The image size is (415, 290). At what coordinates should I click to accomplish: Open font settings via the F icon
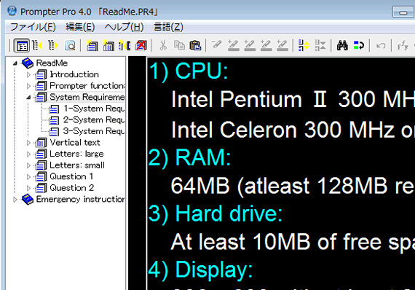403,46
